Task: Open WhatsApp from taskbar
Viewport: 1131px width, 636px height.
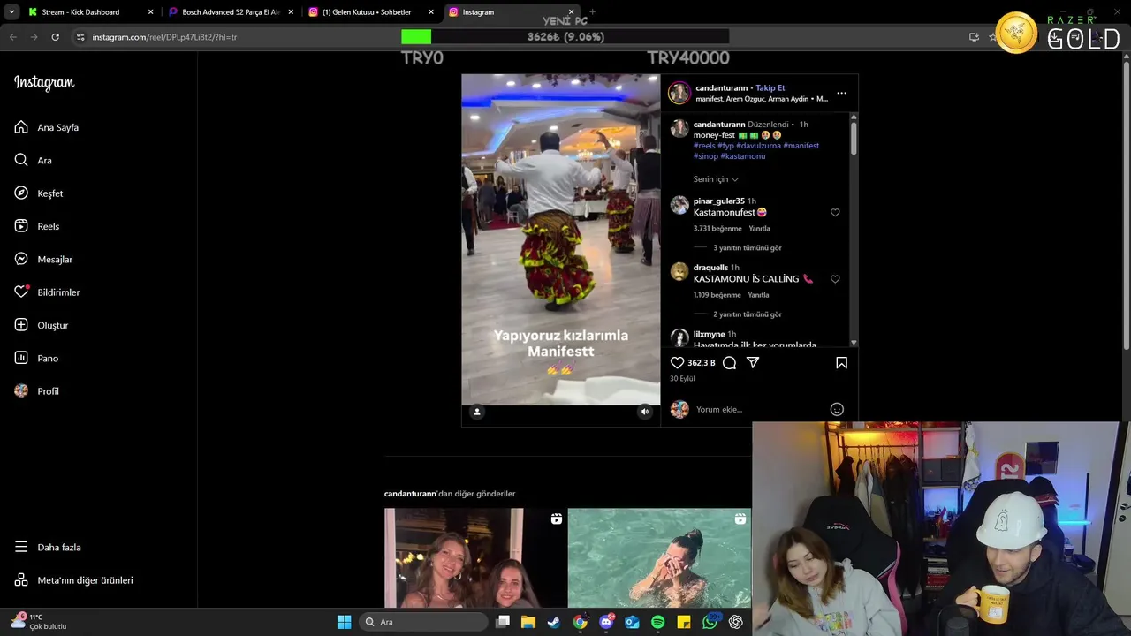Action: 710,622
